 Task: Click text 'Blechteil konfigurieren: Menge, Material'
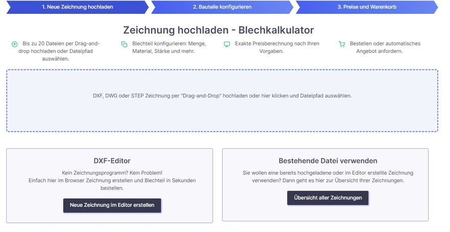169,48
